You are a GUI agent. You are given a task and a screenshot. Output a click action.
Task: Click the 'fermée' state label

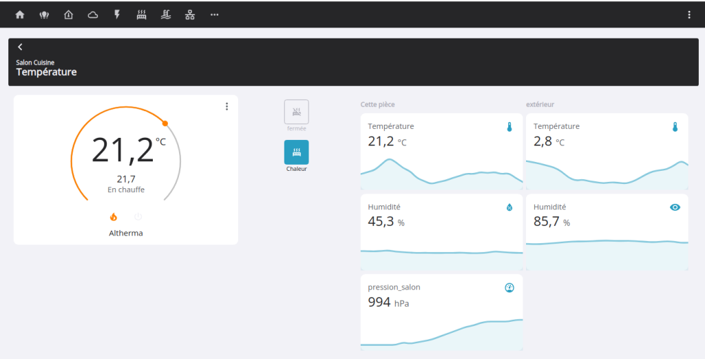297,129
